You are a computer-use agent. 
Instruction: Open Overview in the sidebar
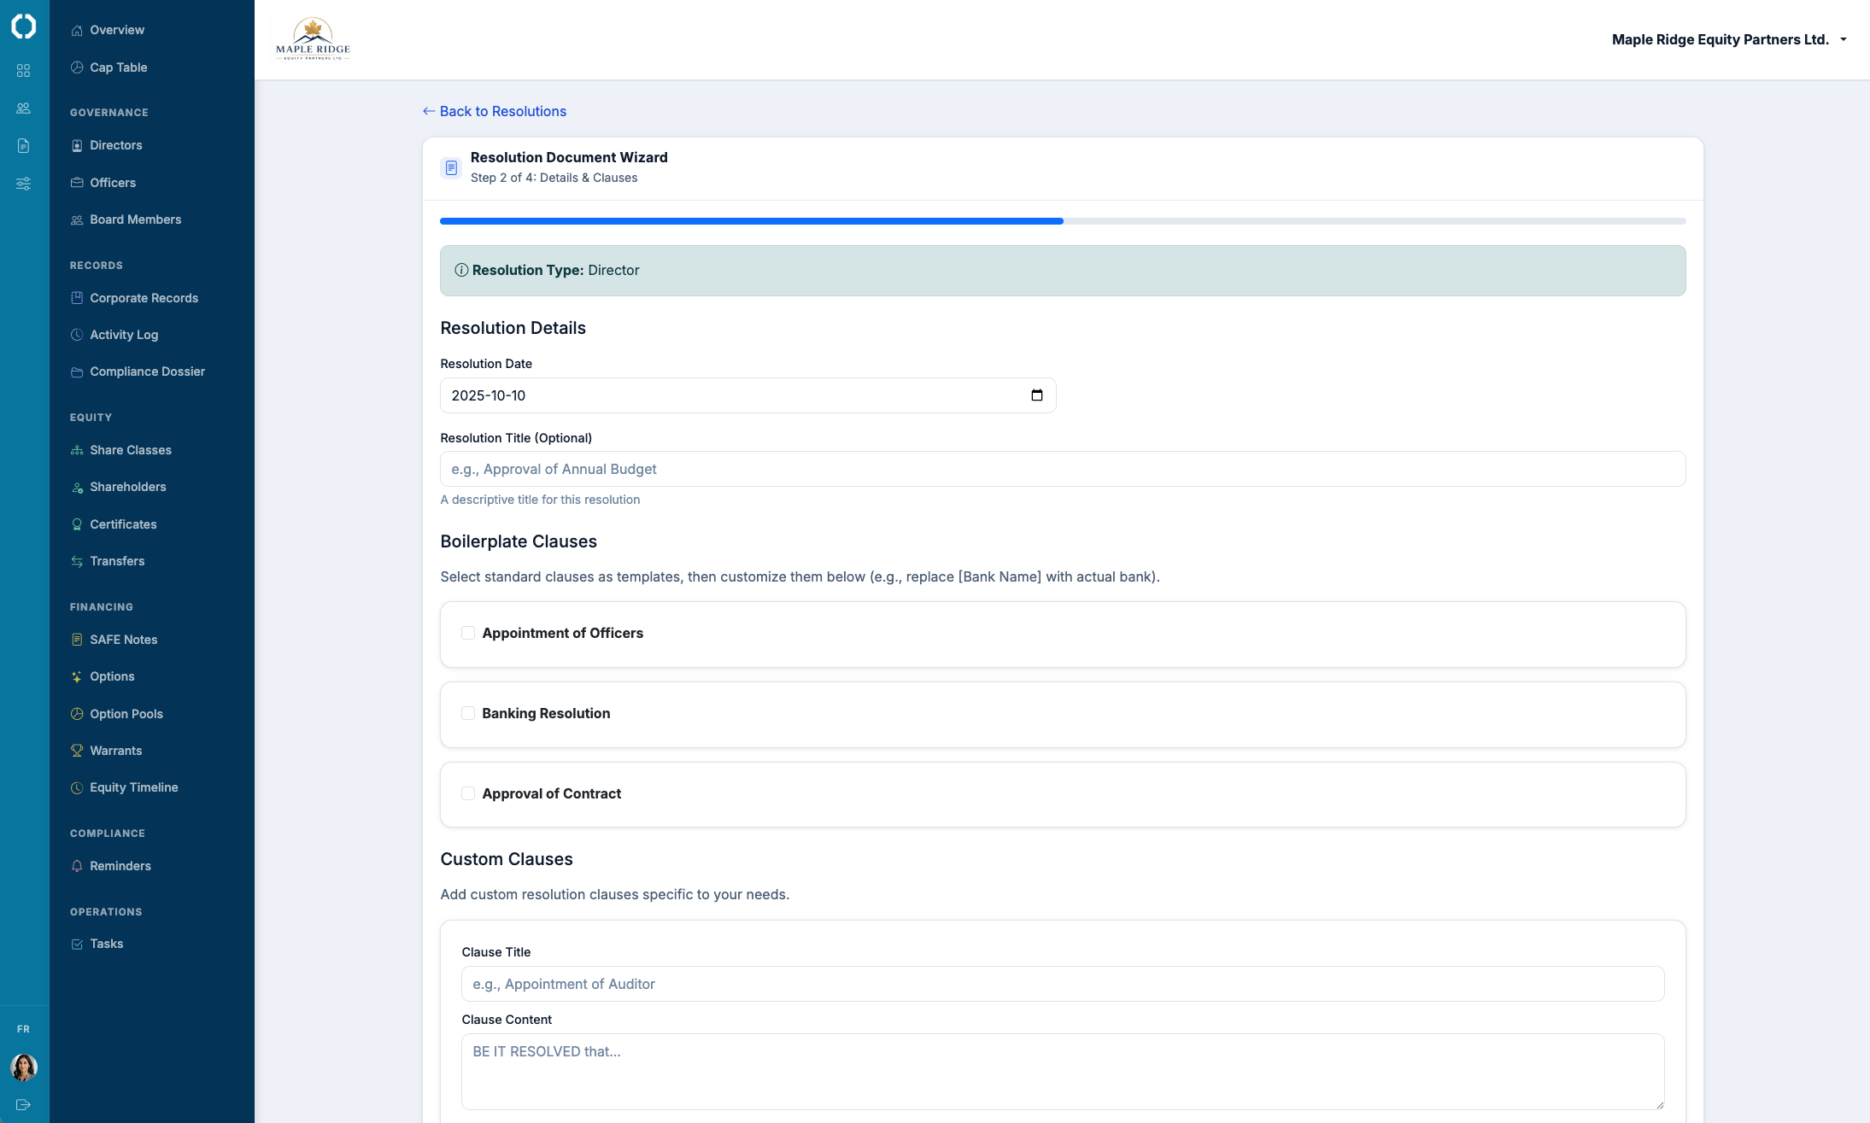(x=117, y=30)
